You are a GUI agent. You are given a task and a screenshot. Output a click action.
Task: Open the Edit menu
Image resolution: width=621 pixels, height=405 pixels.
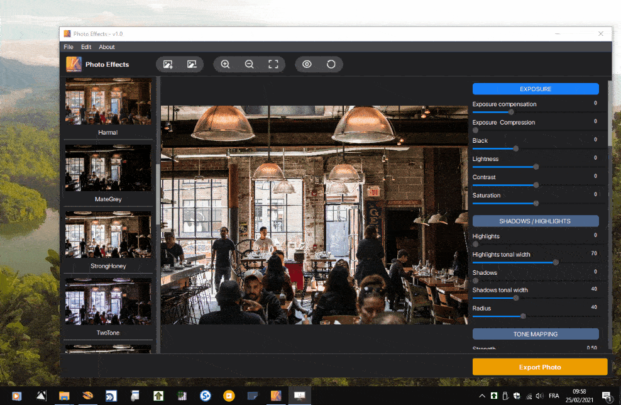coord(86,47)
